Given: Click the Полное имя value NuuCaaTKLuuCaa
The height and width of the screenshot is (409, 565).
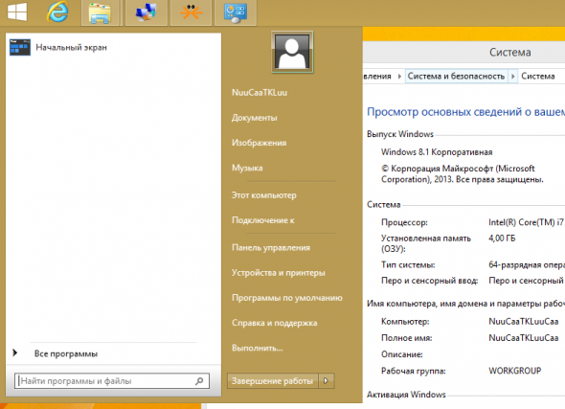Looking at the screenshot, I should pyautogui.click(x=524, y=338).
